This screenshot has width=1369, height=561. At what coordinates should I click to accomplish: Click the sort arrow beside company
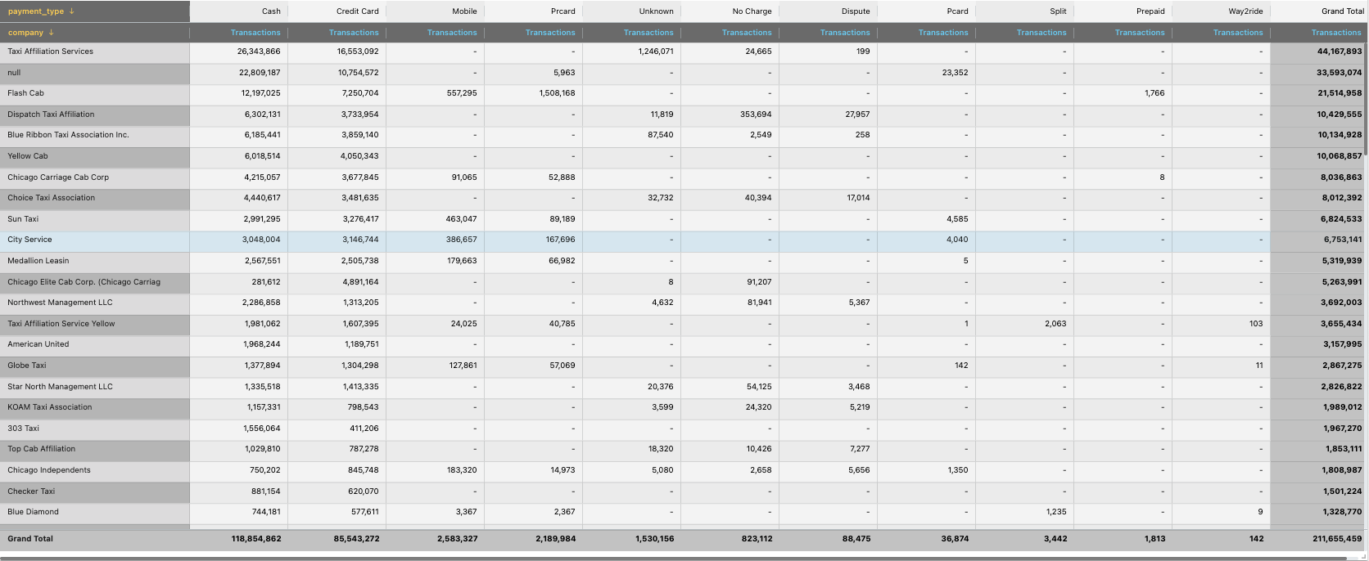pos(52,33)
